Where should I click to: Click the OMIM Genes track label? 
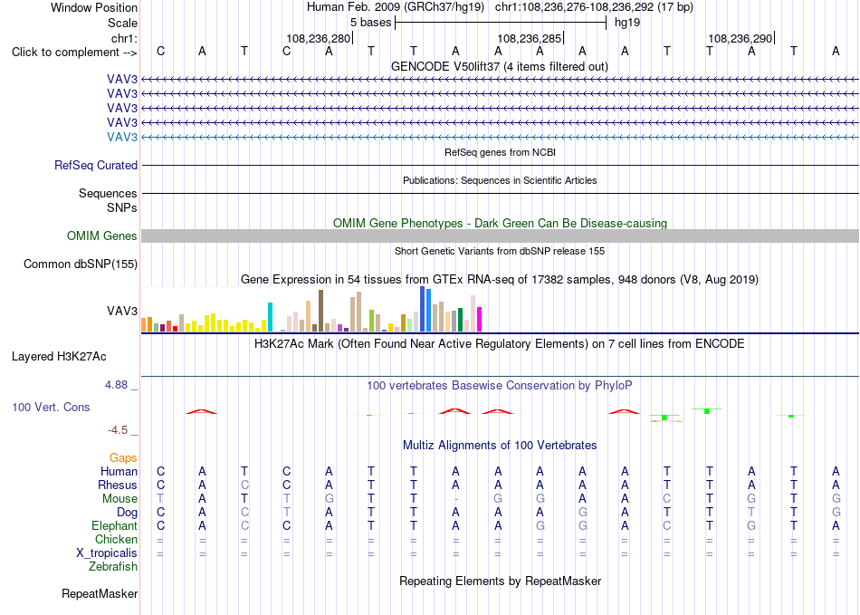[x=102, y=235]
